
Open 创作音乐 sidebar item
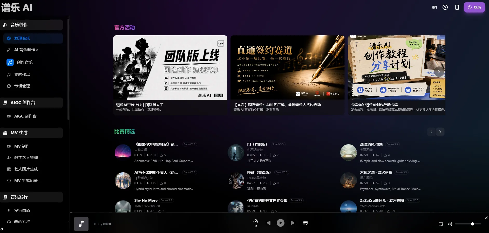tap(33, 62)
